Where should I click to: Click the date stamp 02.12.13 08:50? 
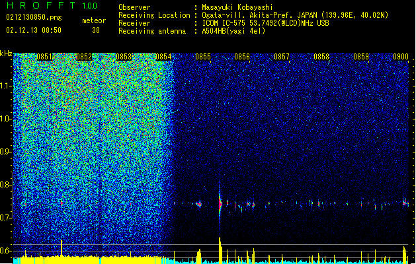tap(34, 30)
